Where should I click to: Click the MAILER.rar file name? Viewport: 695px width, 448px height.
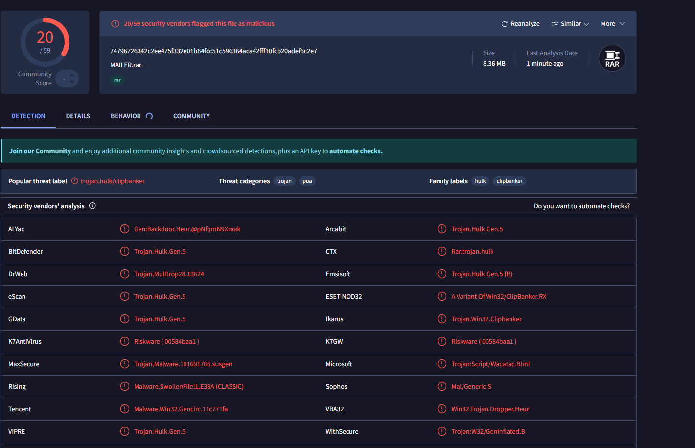tap(126, 65)
